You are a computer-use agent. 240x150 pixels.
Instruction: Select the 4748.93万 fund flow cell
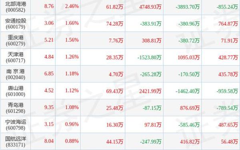(x=150, y=7)
